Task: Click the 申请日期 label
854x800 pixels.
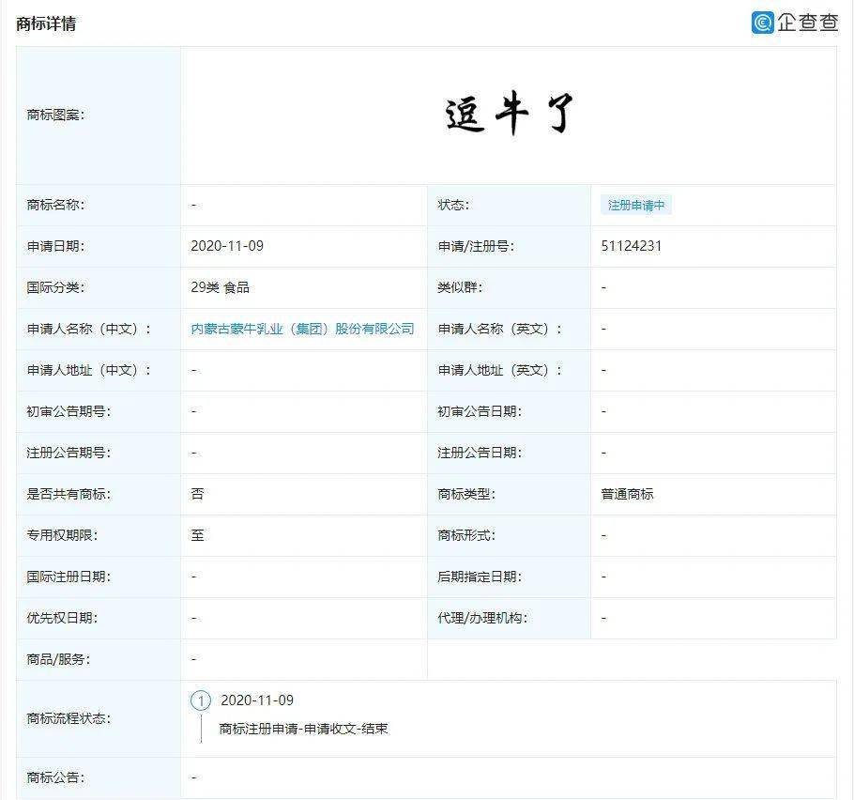Action: [55, 246]
